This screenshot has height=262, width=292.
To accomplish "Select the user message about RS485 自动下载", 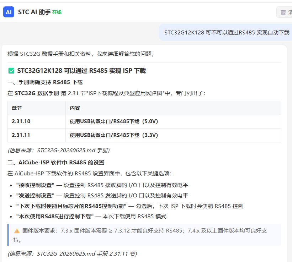I will click(x=227, y=33).
